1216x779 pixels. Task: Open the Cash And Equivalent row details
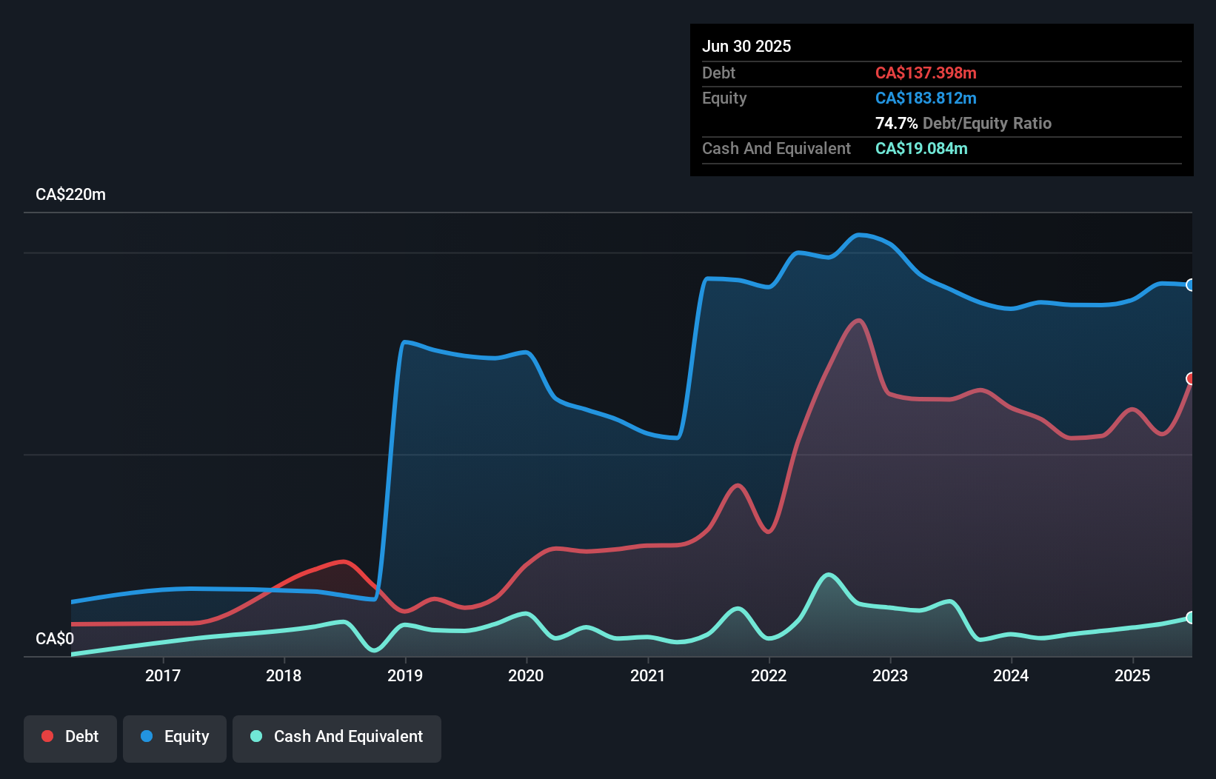[776, 148]
